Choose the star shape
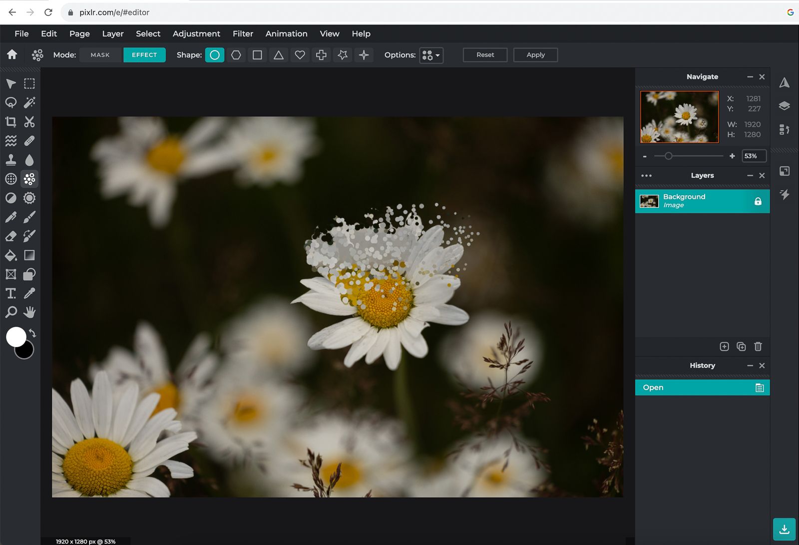This screenshot has height=545, width=799. coord(343,55)
